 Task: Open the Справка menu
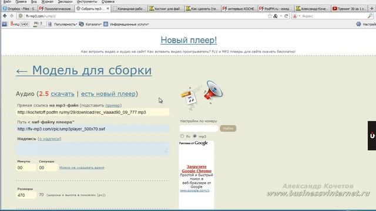tap(108, 2)
